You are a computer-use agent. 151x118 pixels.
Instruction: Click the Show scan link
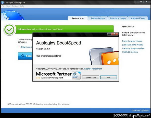[x=26, y=47]
